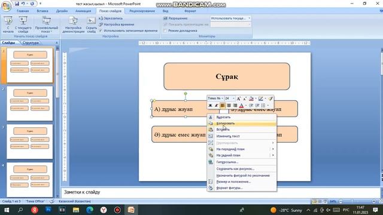Switch to Формат ribbon tab
Screen dimensions: 383x215
tap(190, 11)
